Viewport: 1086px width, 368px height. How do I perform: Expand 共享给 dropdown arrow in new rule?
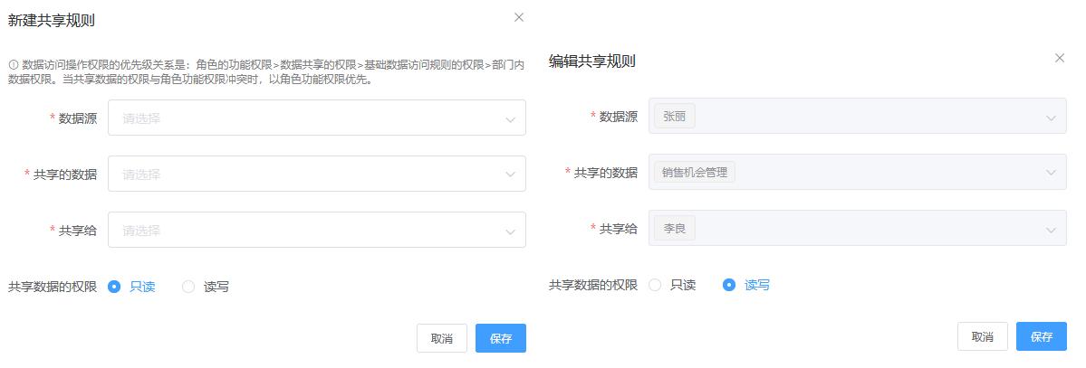511,231
